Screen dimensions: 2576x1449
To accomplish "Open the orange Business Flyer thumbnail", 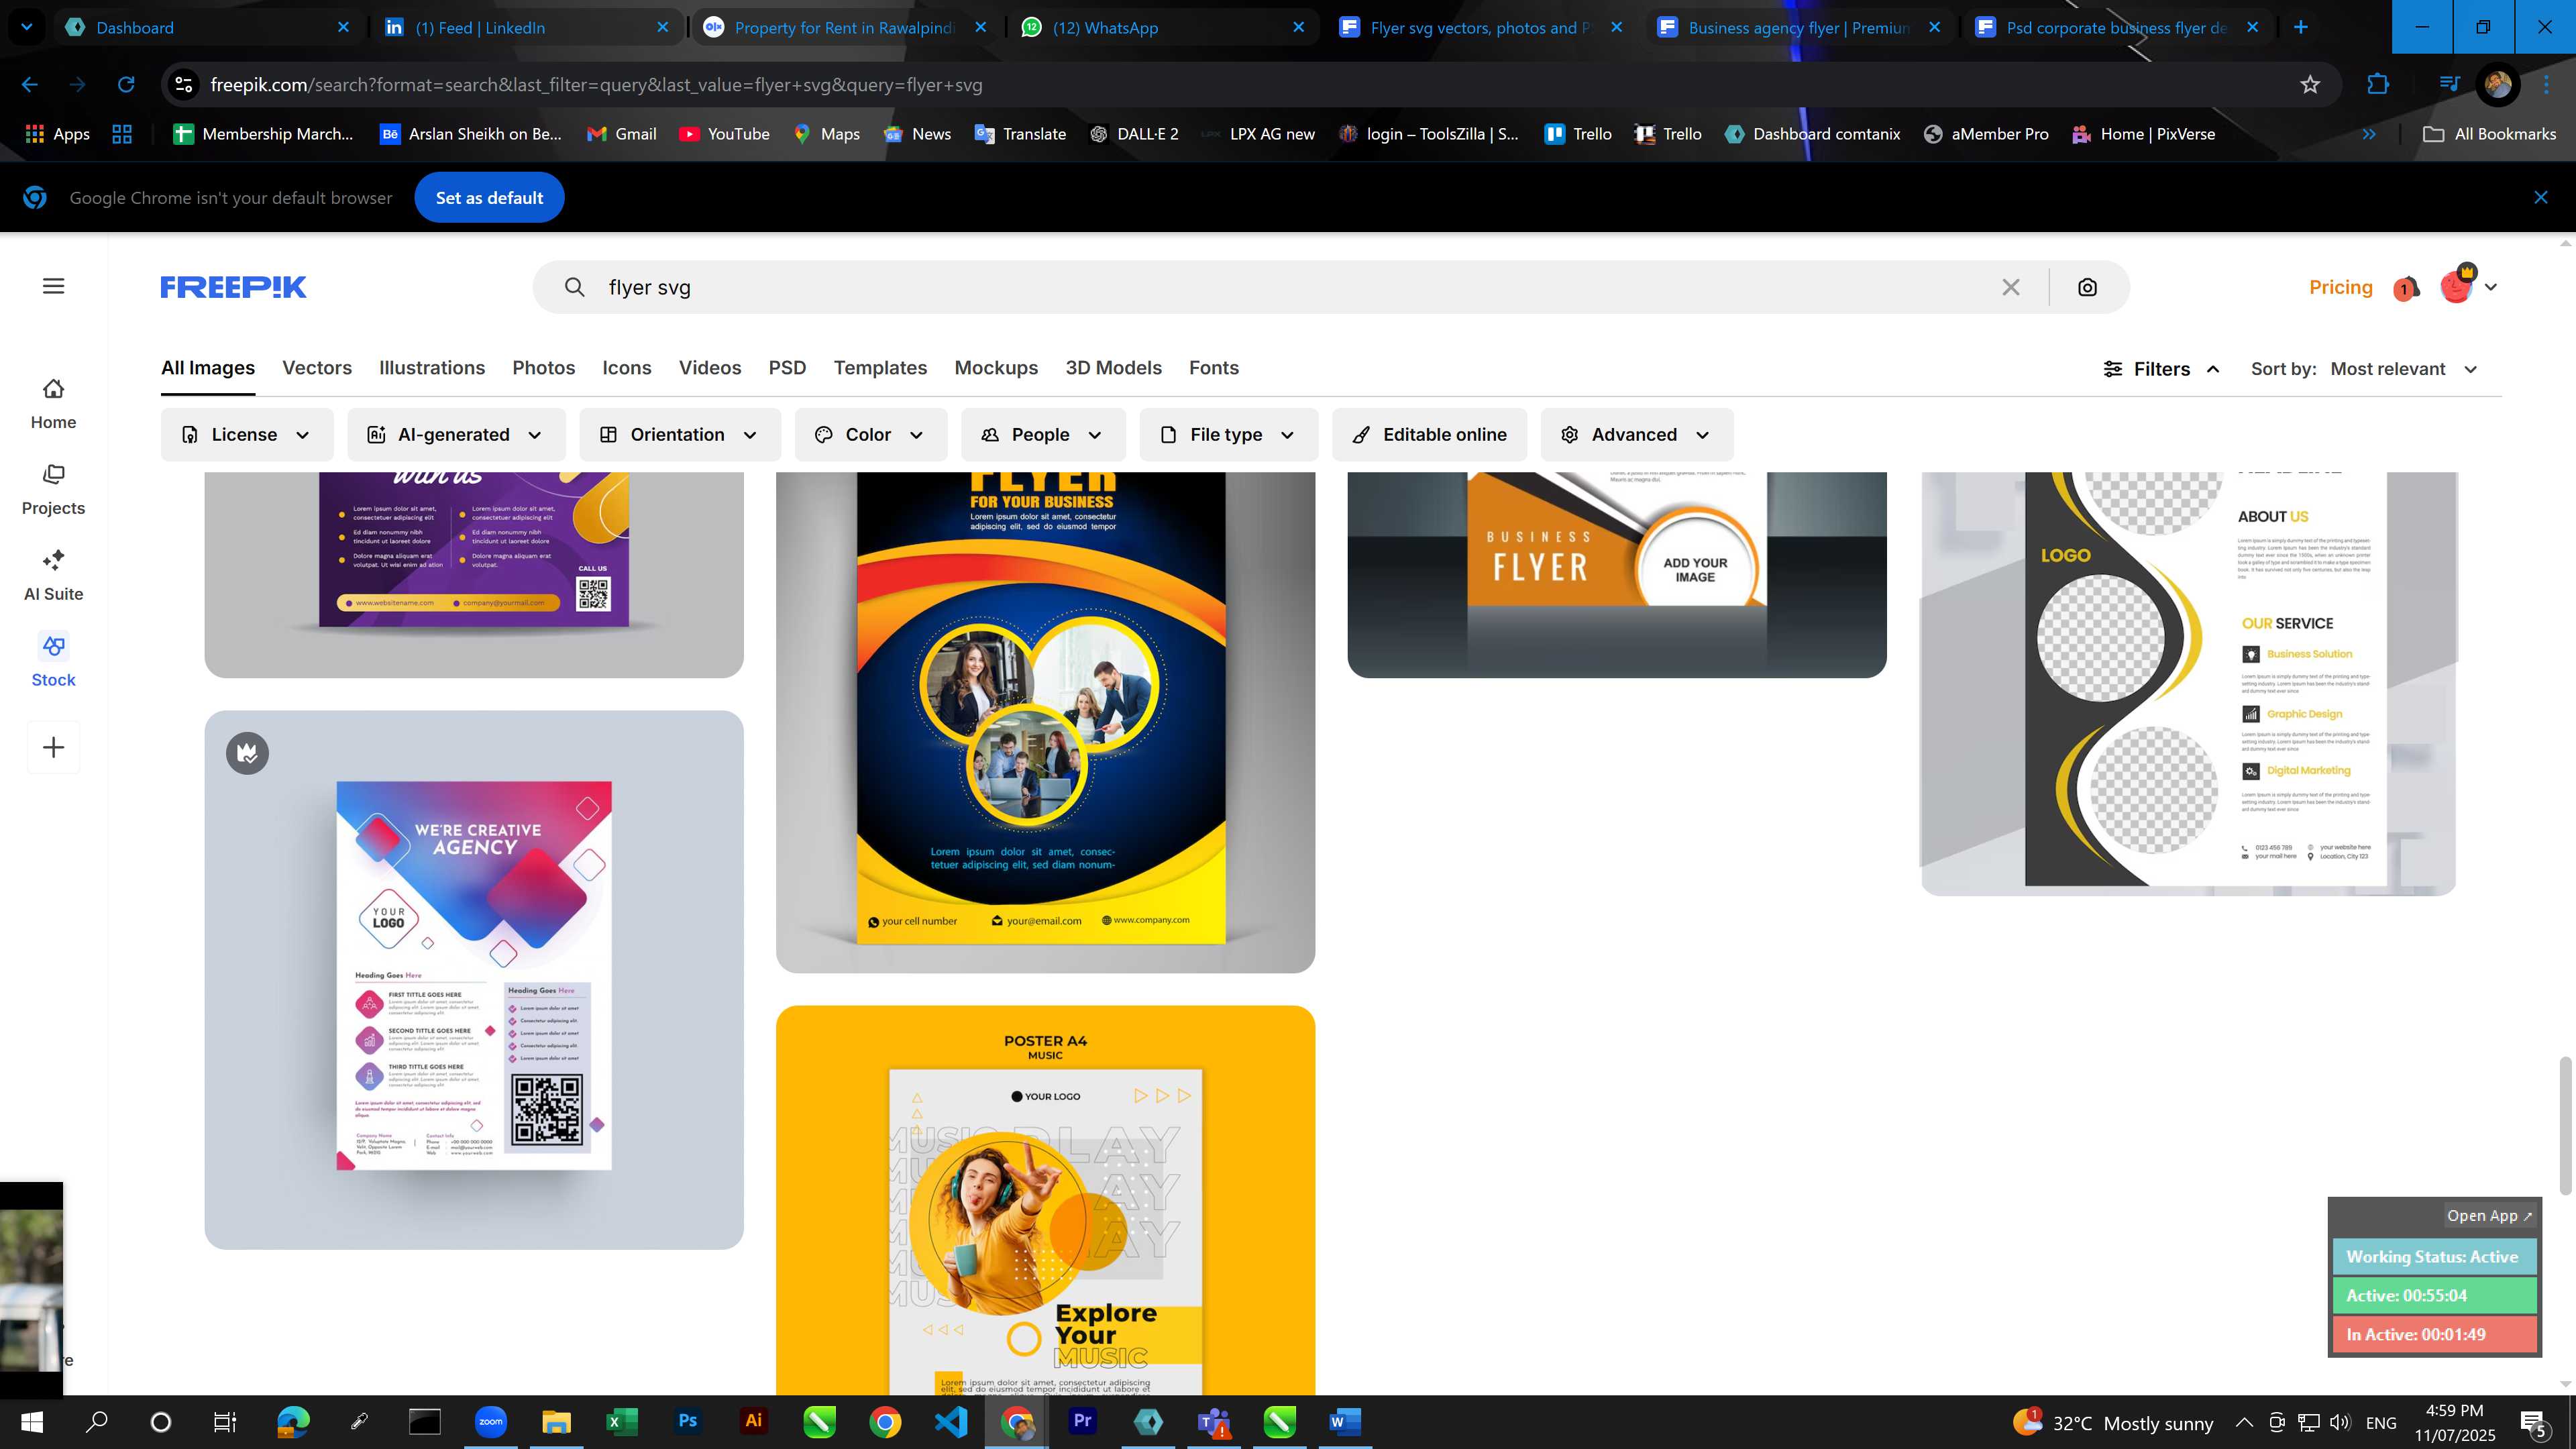I will (x=1616, y=574).
